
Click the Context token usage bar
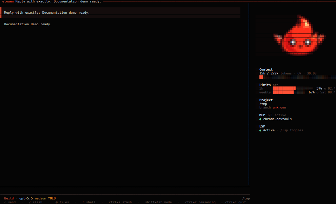click(298, 77)
